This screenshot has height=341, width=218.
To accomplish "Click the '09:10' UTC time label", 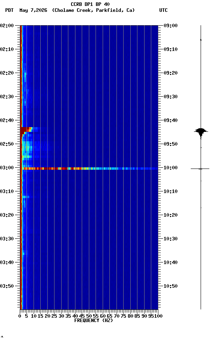I will point(171,49).
